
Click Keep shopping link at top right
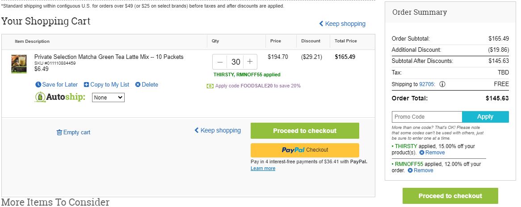click(342, 24)
